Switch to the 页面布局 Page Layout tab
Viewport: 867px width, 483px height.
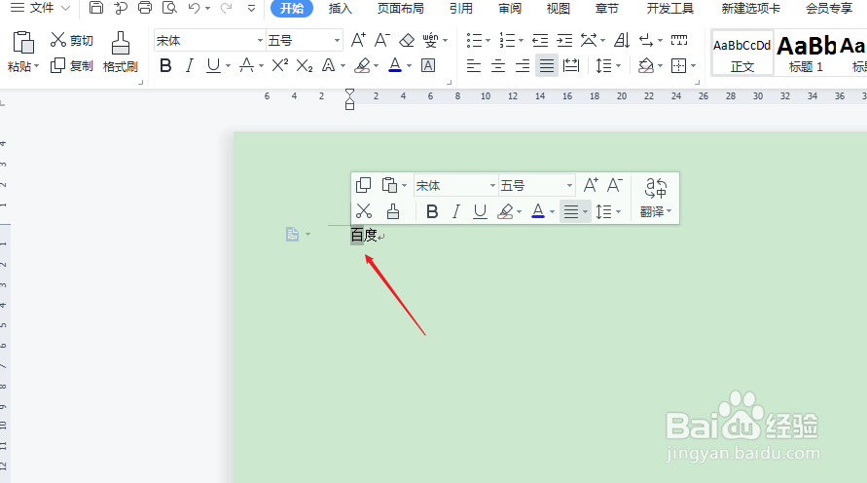tap(400, 9)
